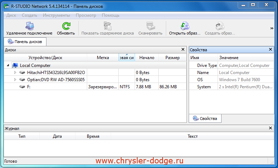Expand the HitachiHTS543216L9SA00FB2O drive

coord(15,73)
